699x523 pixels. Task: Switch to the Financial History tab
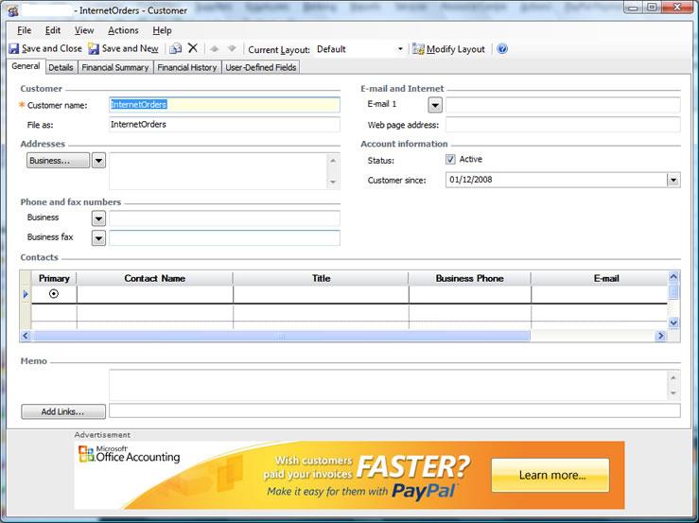(186, 67)
